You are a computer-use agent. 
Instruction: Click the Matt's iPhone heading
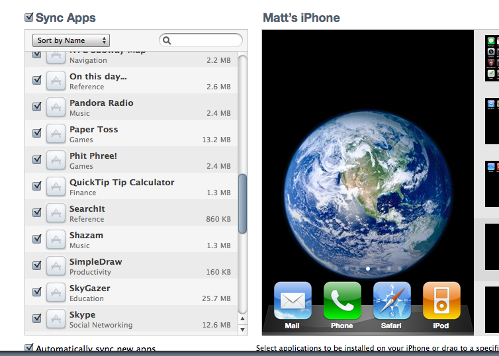coord(301,18)
